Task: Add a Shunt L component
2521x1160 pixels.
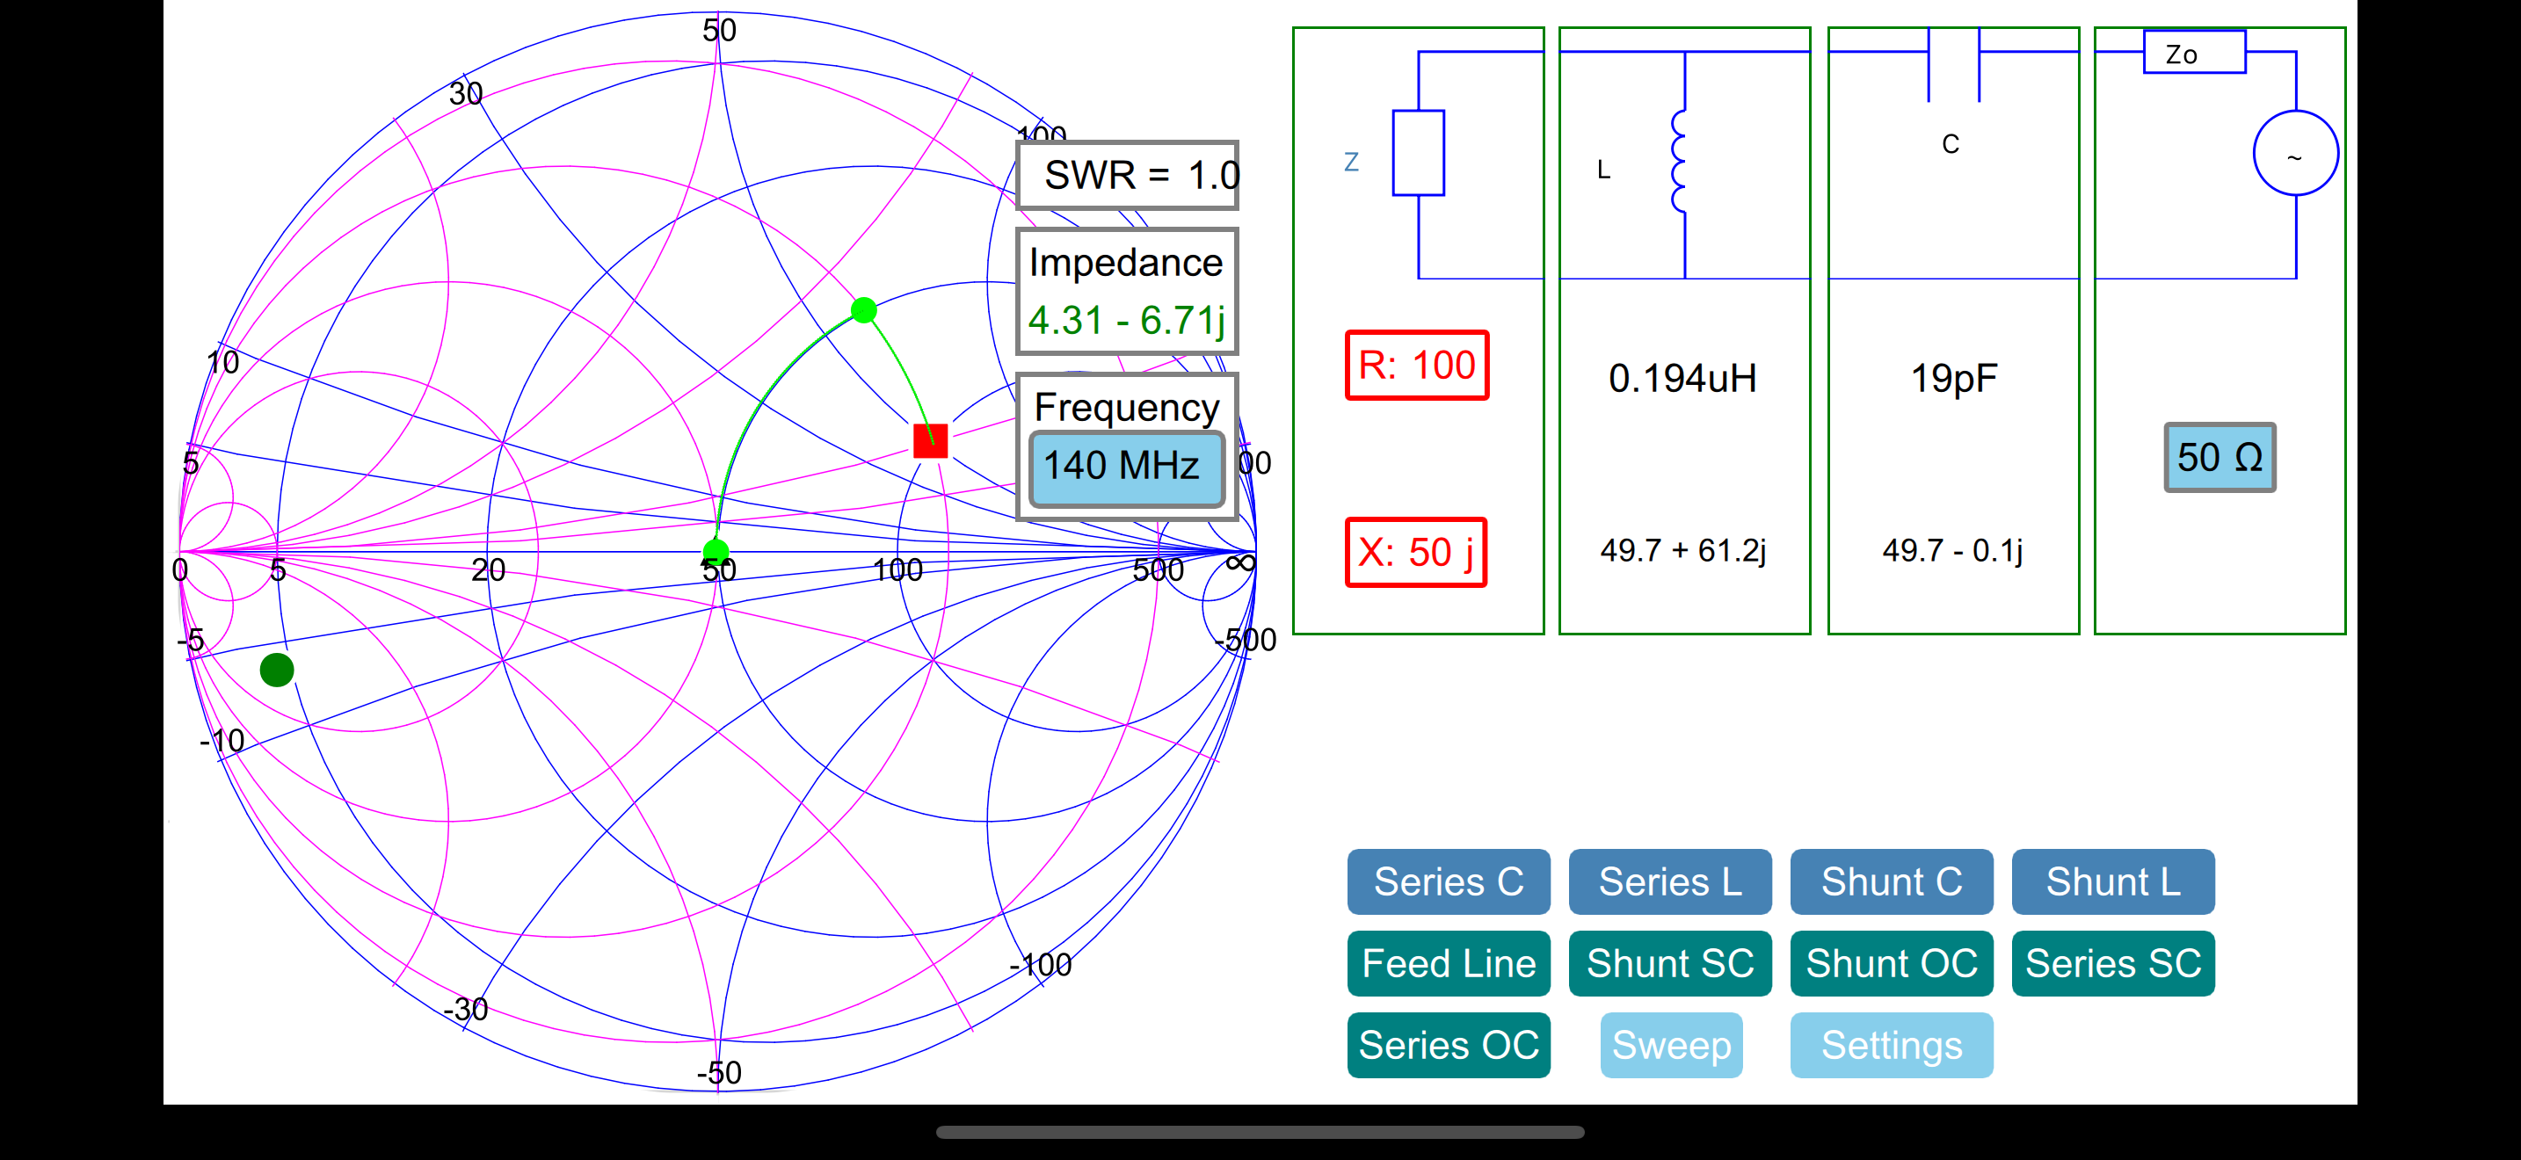Action: click(x=2113, y=882)
